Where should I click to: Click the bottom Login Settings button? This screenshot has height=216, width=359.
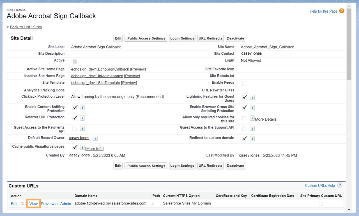(182, 166)
